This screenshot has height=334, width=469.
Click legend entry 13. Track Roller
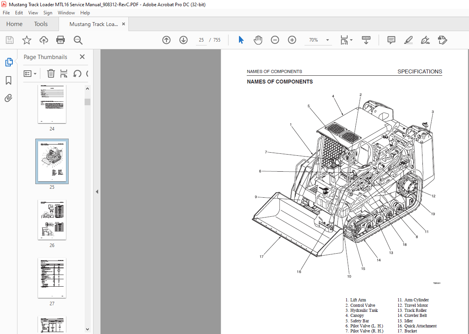[x=412, y=310]
